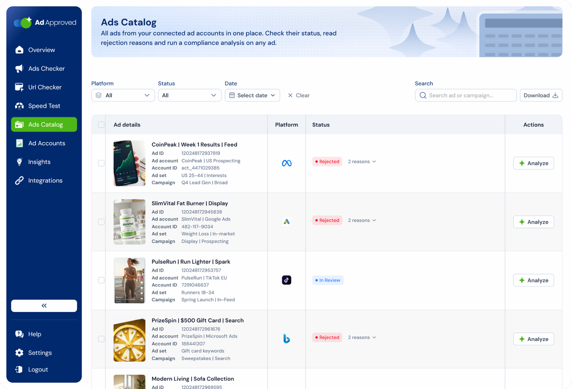Image resolution: width=572 pixels, height=389 pixels.
Task: Click the Url Checker icon
Action: point(19,87)
